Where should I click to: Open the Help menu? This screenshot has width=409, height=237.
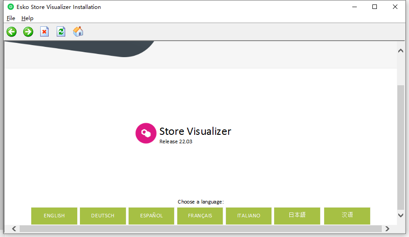pyautogui.click(x=27, y=18)
